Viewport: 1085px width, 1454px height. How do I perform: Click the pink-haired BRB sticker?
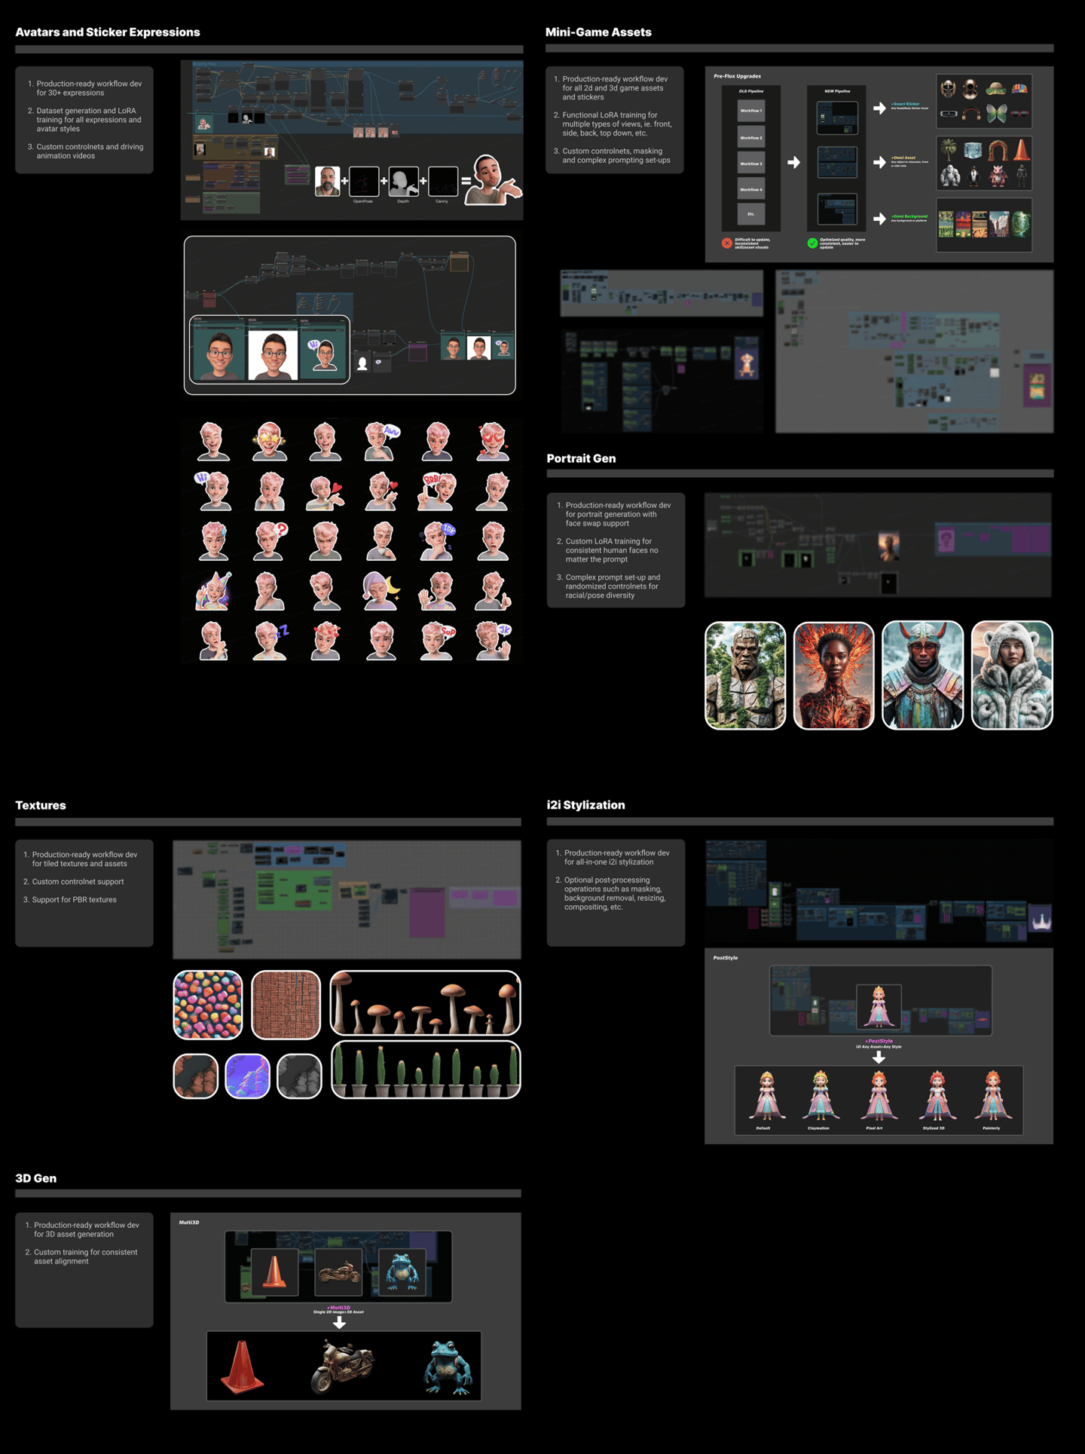437,491
